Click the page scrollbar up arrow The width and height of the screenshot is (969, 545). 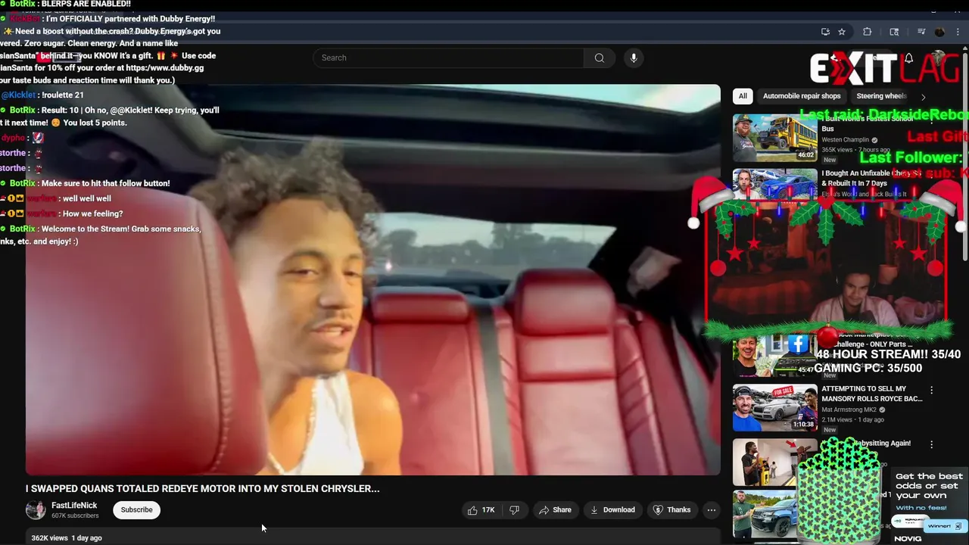coord(964,50)
